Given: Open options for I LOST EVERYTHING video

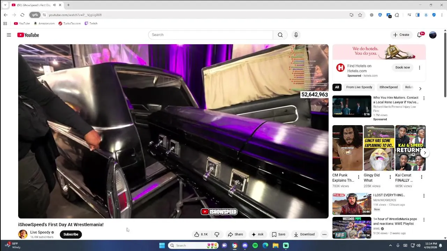Looking at the screenshot, I should tap(424, 196).
